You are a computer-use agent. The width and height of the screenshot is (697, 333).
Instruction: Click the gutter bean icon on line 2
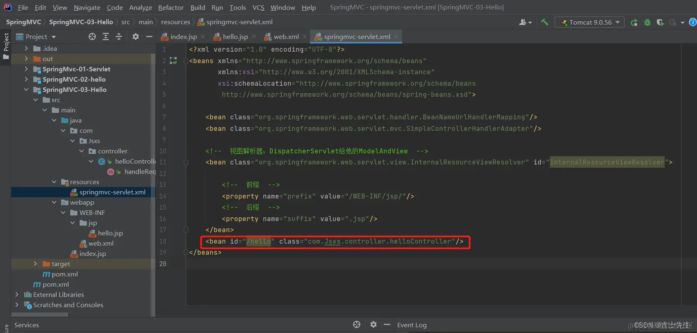click(x=173, y=61)
